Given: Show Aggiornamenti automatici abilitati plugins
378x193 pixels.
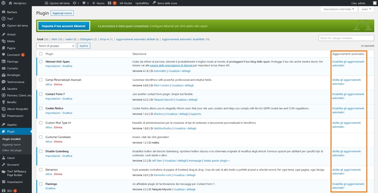Looking at the screenshot, I should pyautogui.click(x=137, y=39).
